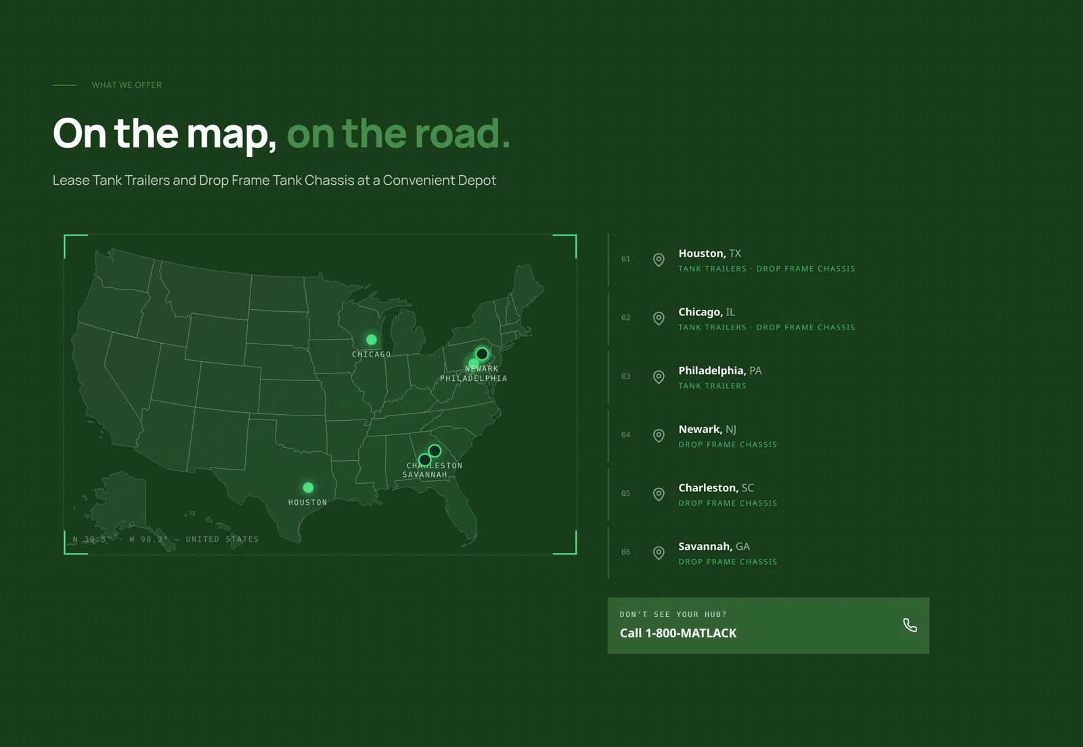Click the index number 06 in the list
Viewport: 1083px width, 747px height.
[626, 552]
